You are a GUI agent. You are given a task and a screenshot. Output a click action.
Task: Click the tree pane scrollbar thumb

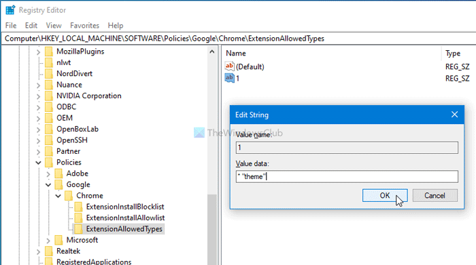pos(211,230)
